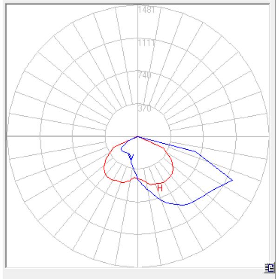Click the bottom end of vertical axis
This screenshot has width=279, height=279.
pyautogui.click(x=138, y=266)
